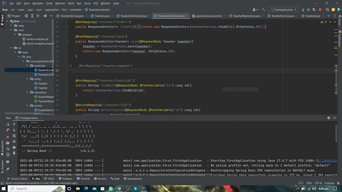Show hidden editor tabs dropdown arrow
Image resolution: width=342 pixels, height=192 pixels.
coord(328,16)
